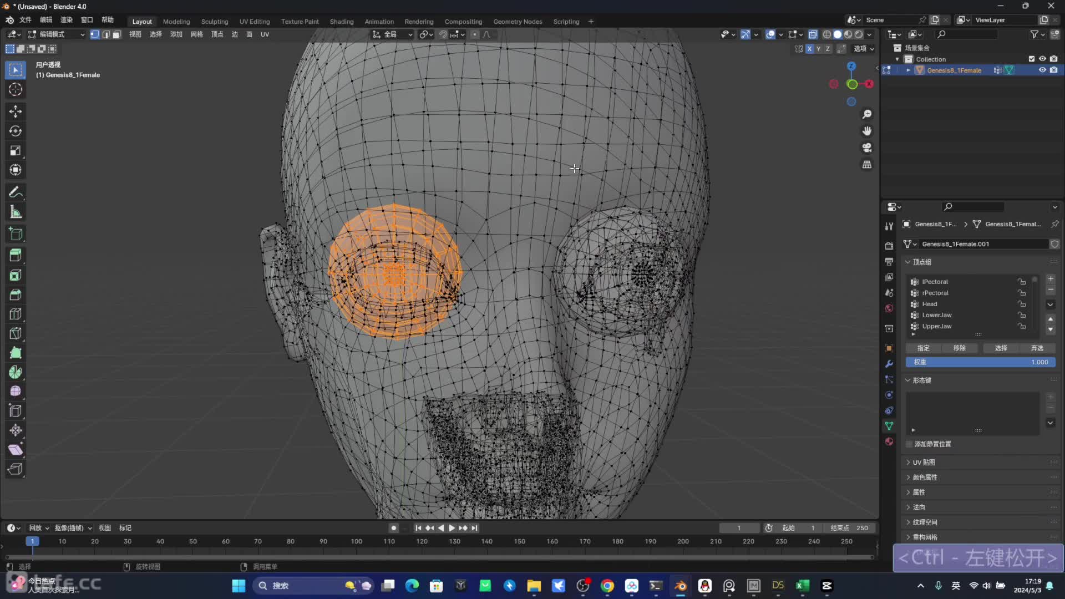Select the Spin tool
Image resolution: width=1065 pixels, height=599 pixels.
16,372
